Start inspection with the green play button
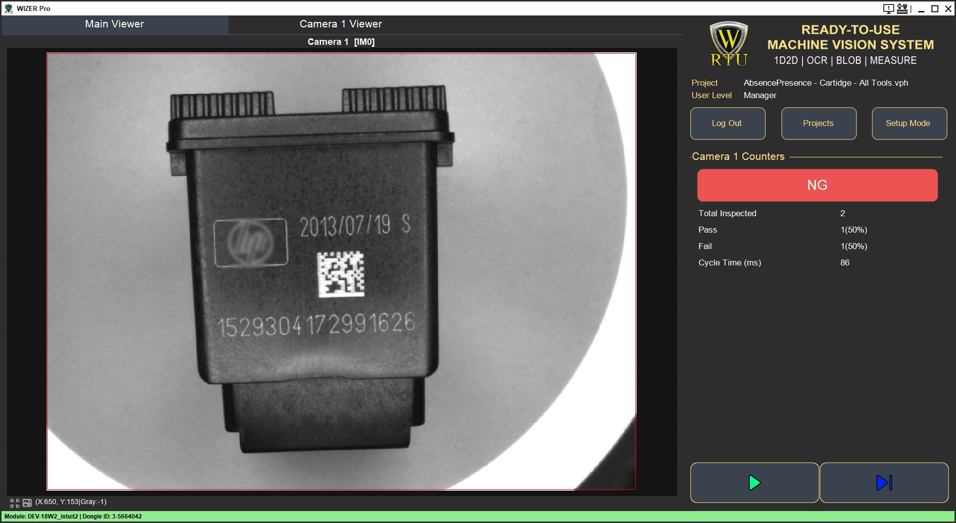The image size is (956, 523). pos(754,483)
